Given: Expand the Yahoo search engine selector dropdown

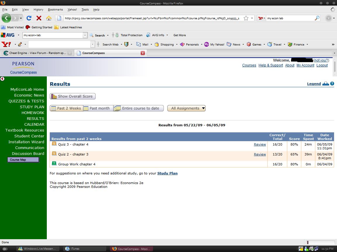Looking at the screenshot, I should click(262, 18).
